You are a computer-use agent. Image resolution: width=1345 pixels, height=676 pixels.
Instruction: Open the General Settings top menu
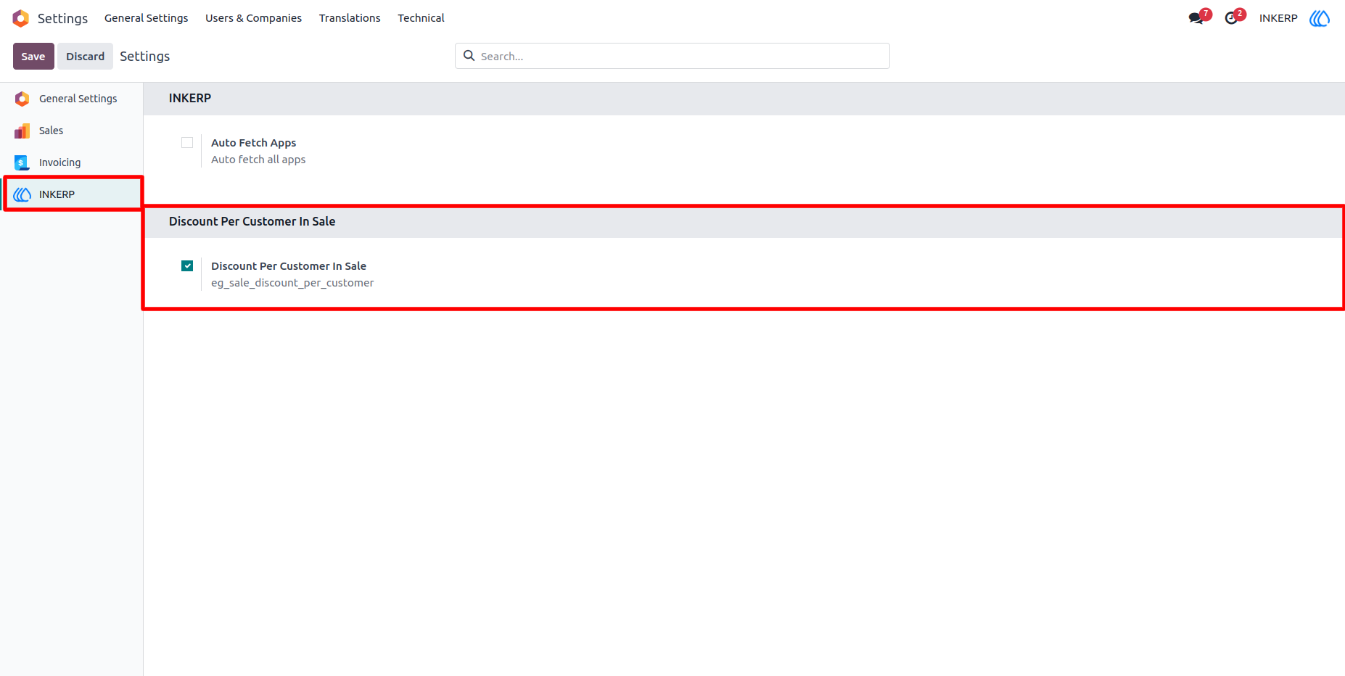pos(147,18)
